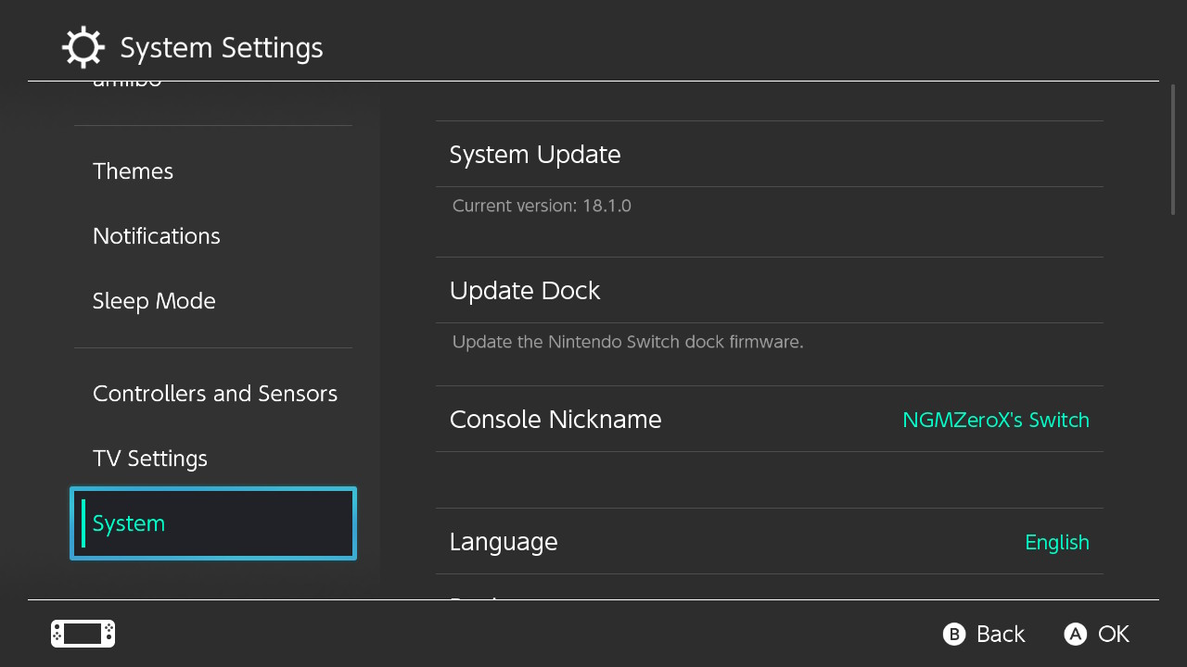Viewport: 1187px width, 667px height.
Task: Click the NGMZeroX's Switch nickname value
Action: pyautogui.click(x=996, y=420)
